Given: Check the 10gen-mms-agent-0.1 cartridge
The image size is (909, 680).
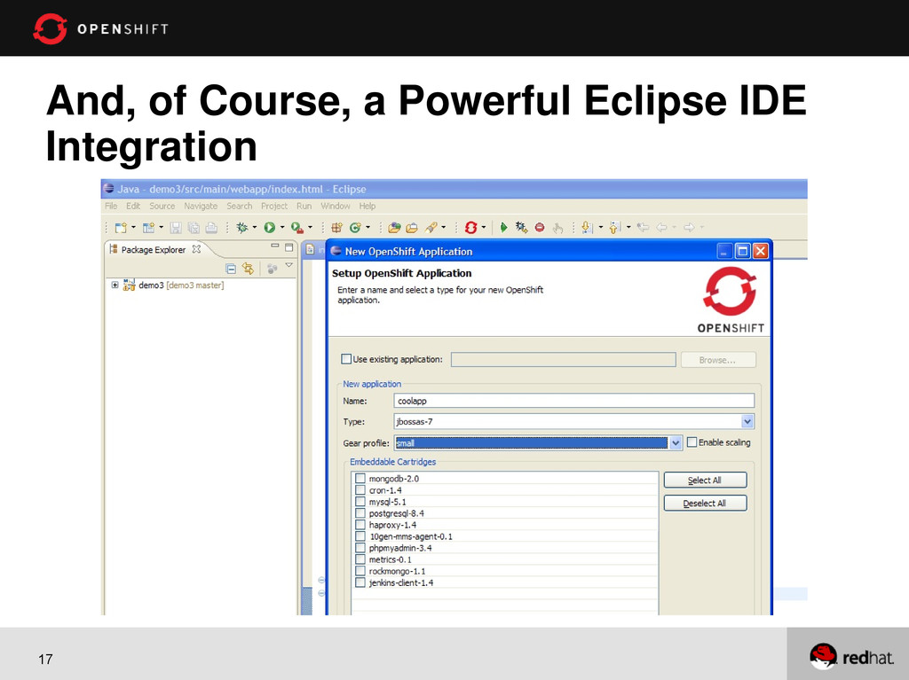Looking at the screenshot, I should [x=360, y=536].
